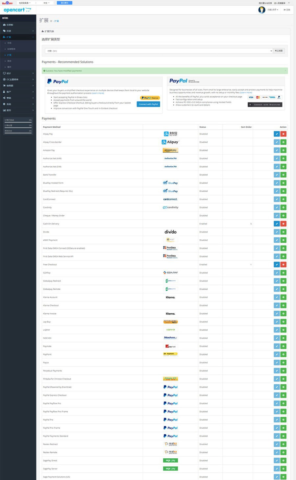This screenshot has height=480, width=296.
Task: Click the pencil icon for BluePay Hosted Form
Action: (277, 183)
